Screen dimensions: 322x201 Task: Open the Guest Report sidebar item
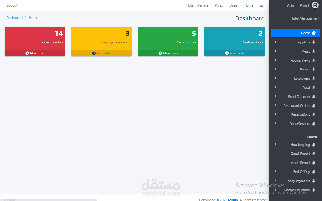pos(296,154)
